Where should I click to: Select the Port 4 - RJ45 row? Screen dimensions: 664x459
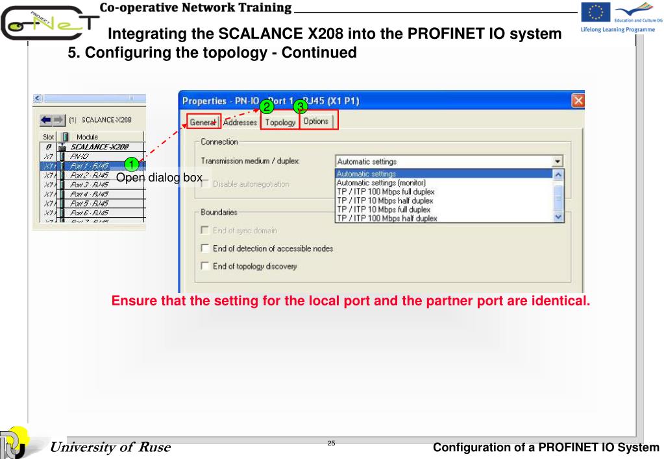pyautogui.click(x=92, y=194)
